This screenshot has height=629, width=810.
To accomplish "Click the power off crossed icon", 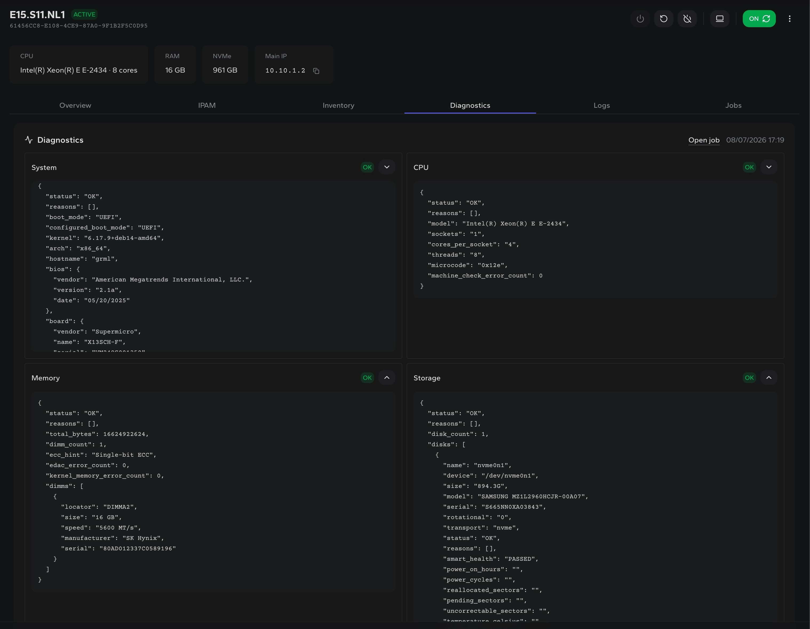I will coord(687,19).
